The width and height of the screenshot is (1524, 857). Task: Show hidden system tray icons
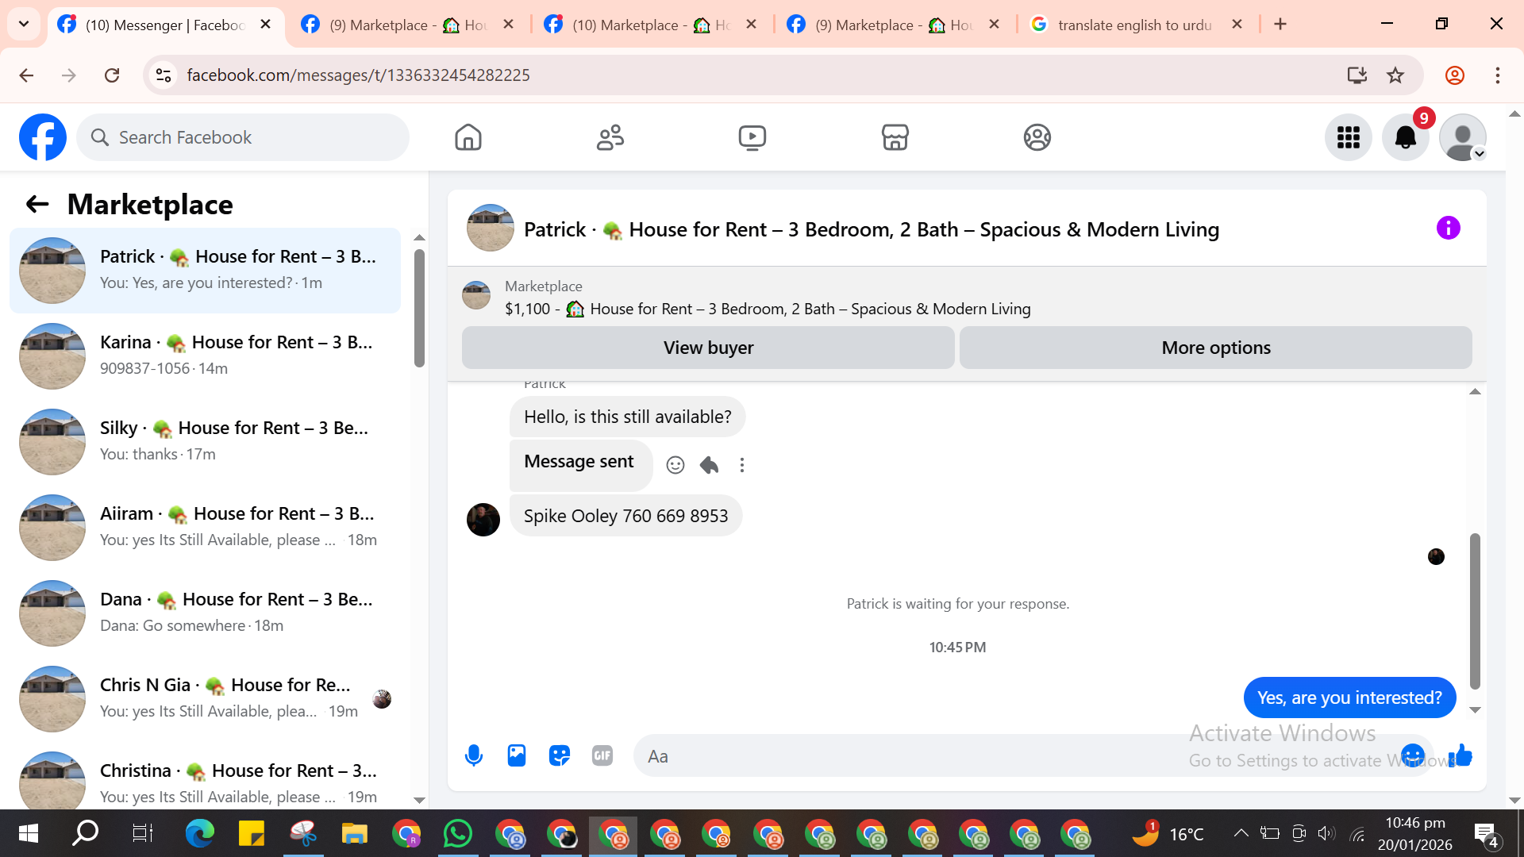click(1241, 833)
